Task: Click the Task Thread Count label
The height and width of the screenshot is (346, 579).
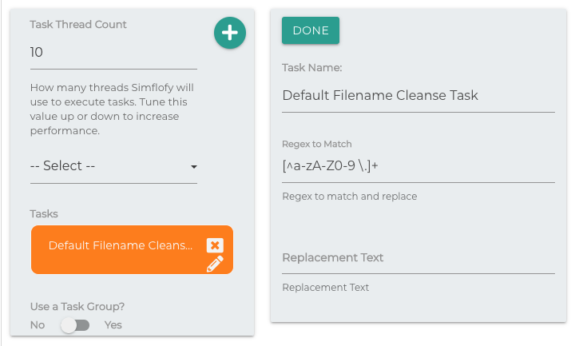Action: 78,24
